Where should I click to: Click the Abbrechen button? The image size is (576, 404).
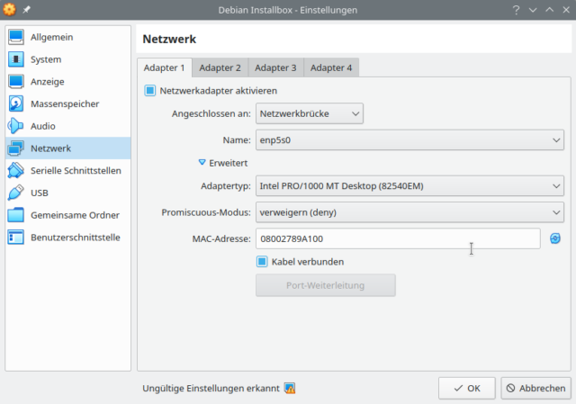click(536, 388)
